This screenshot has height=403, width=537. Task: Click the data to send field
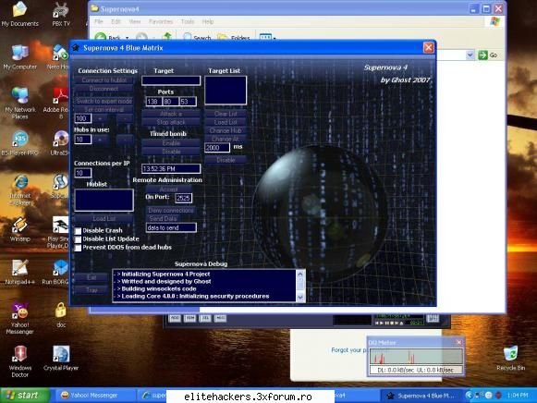pyautogui.click(x=171, y=227)
